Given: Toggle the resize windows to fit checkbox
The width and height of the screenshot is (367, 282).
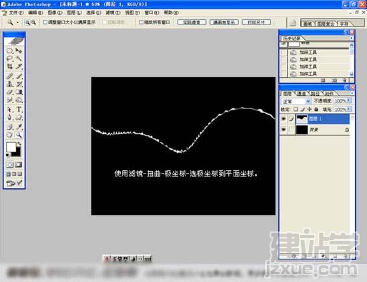Looking at the screenshot, I should coord(45,22).
